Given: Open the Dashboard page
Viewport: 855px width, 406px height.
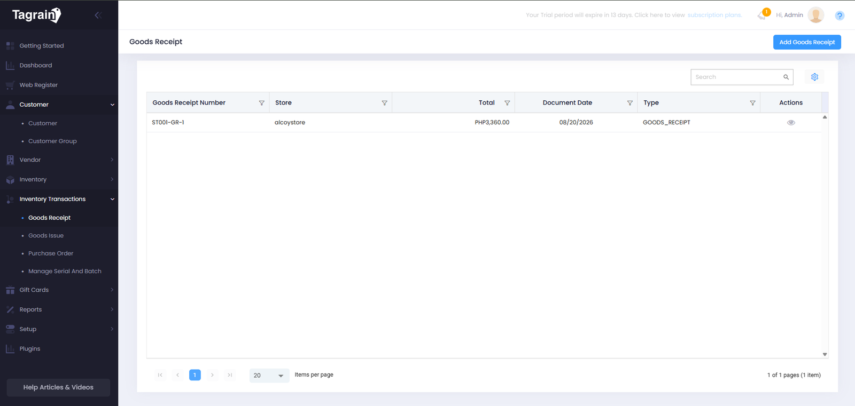Looking at the screenshot, I should coord(59,66).
